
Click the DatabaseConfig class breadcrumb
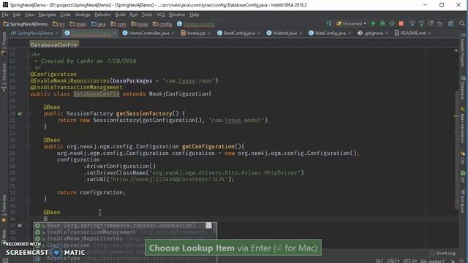pos(196,24)
